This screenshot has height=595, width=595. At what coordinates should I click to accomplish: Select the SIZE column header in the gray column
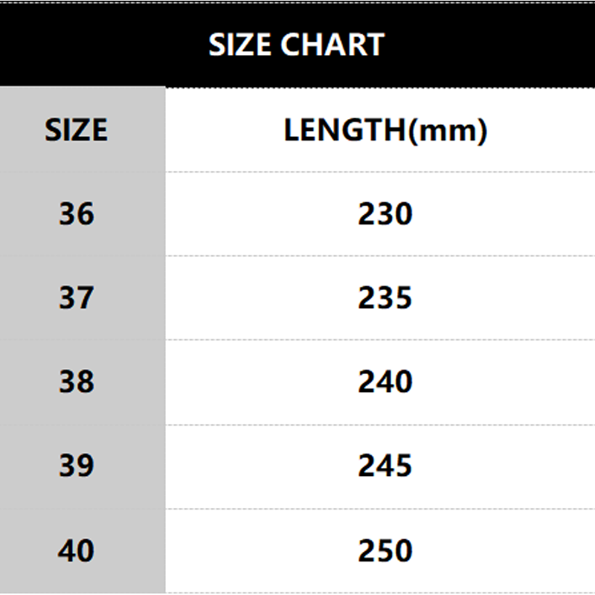pos(76,130)
